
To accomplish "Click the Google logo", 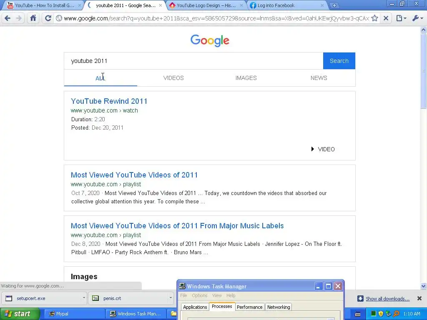I will point(210,40).
